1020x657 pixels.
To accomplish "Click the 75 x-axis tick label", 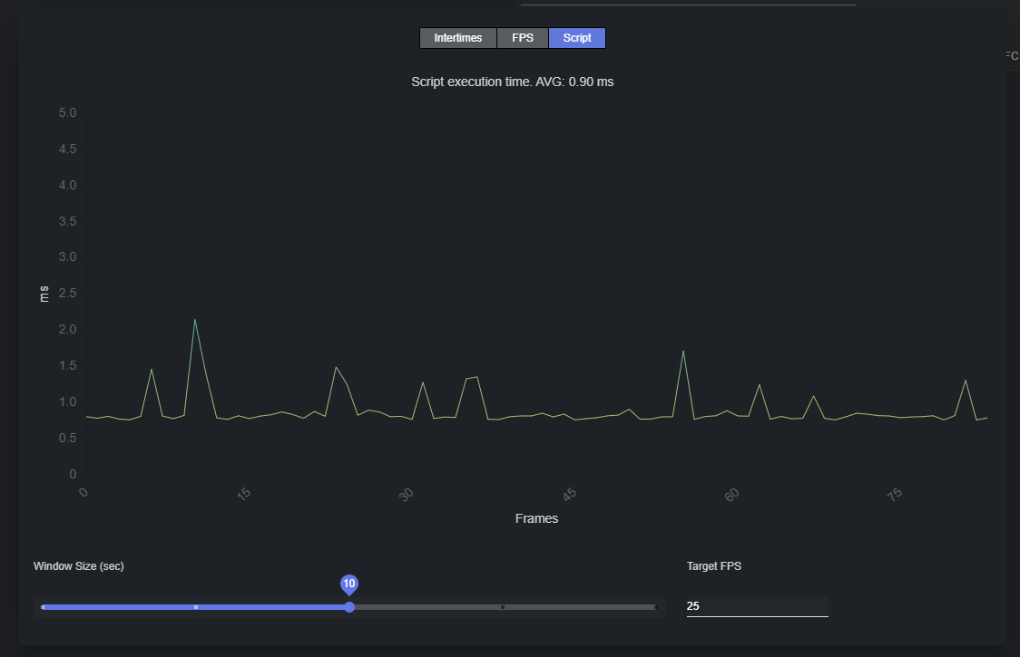I will (894, 495).
